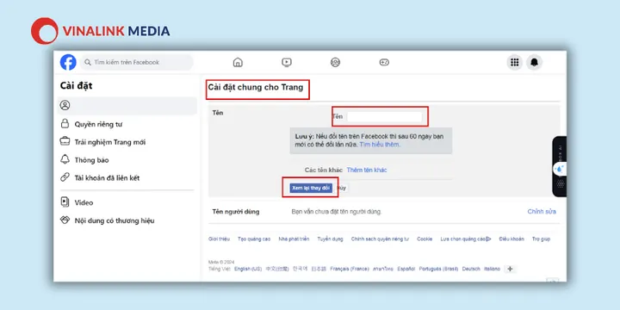Focus the Tìm kiếm trên Facebook search box
Viewport: 620px width, 310px height.
click(x=137, y=63)
